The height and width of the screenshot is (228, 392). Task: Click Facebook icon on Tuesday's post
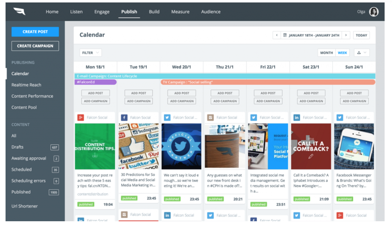[x=124, y=117]
